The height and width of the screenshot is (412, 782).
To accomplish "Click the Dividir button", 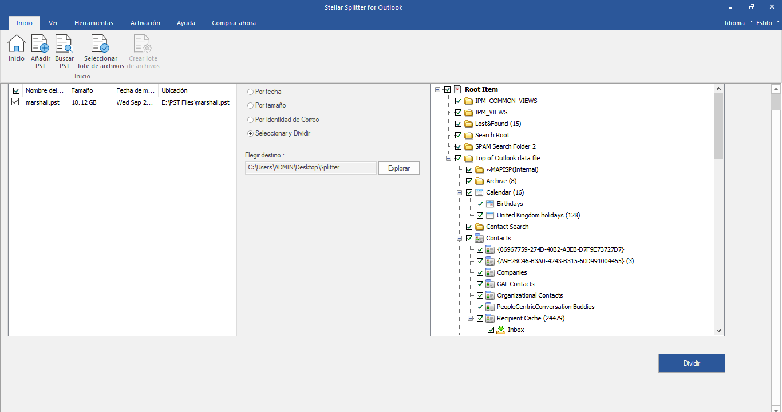I will (692, 363).
